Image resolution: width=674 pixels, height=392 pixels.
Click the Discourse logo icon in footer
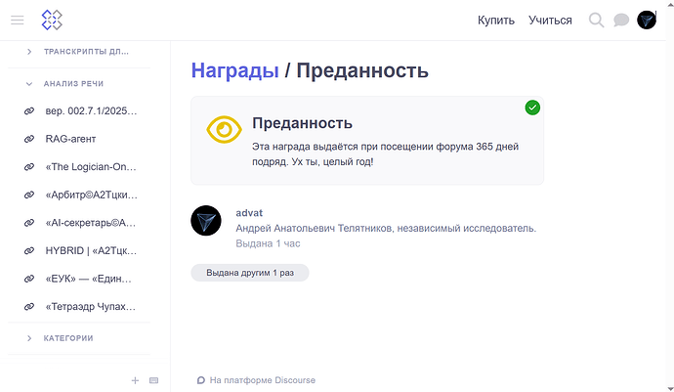[x=201, y=380]
